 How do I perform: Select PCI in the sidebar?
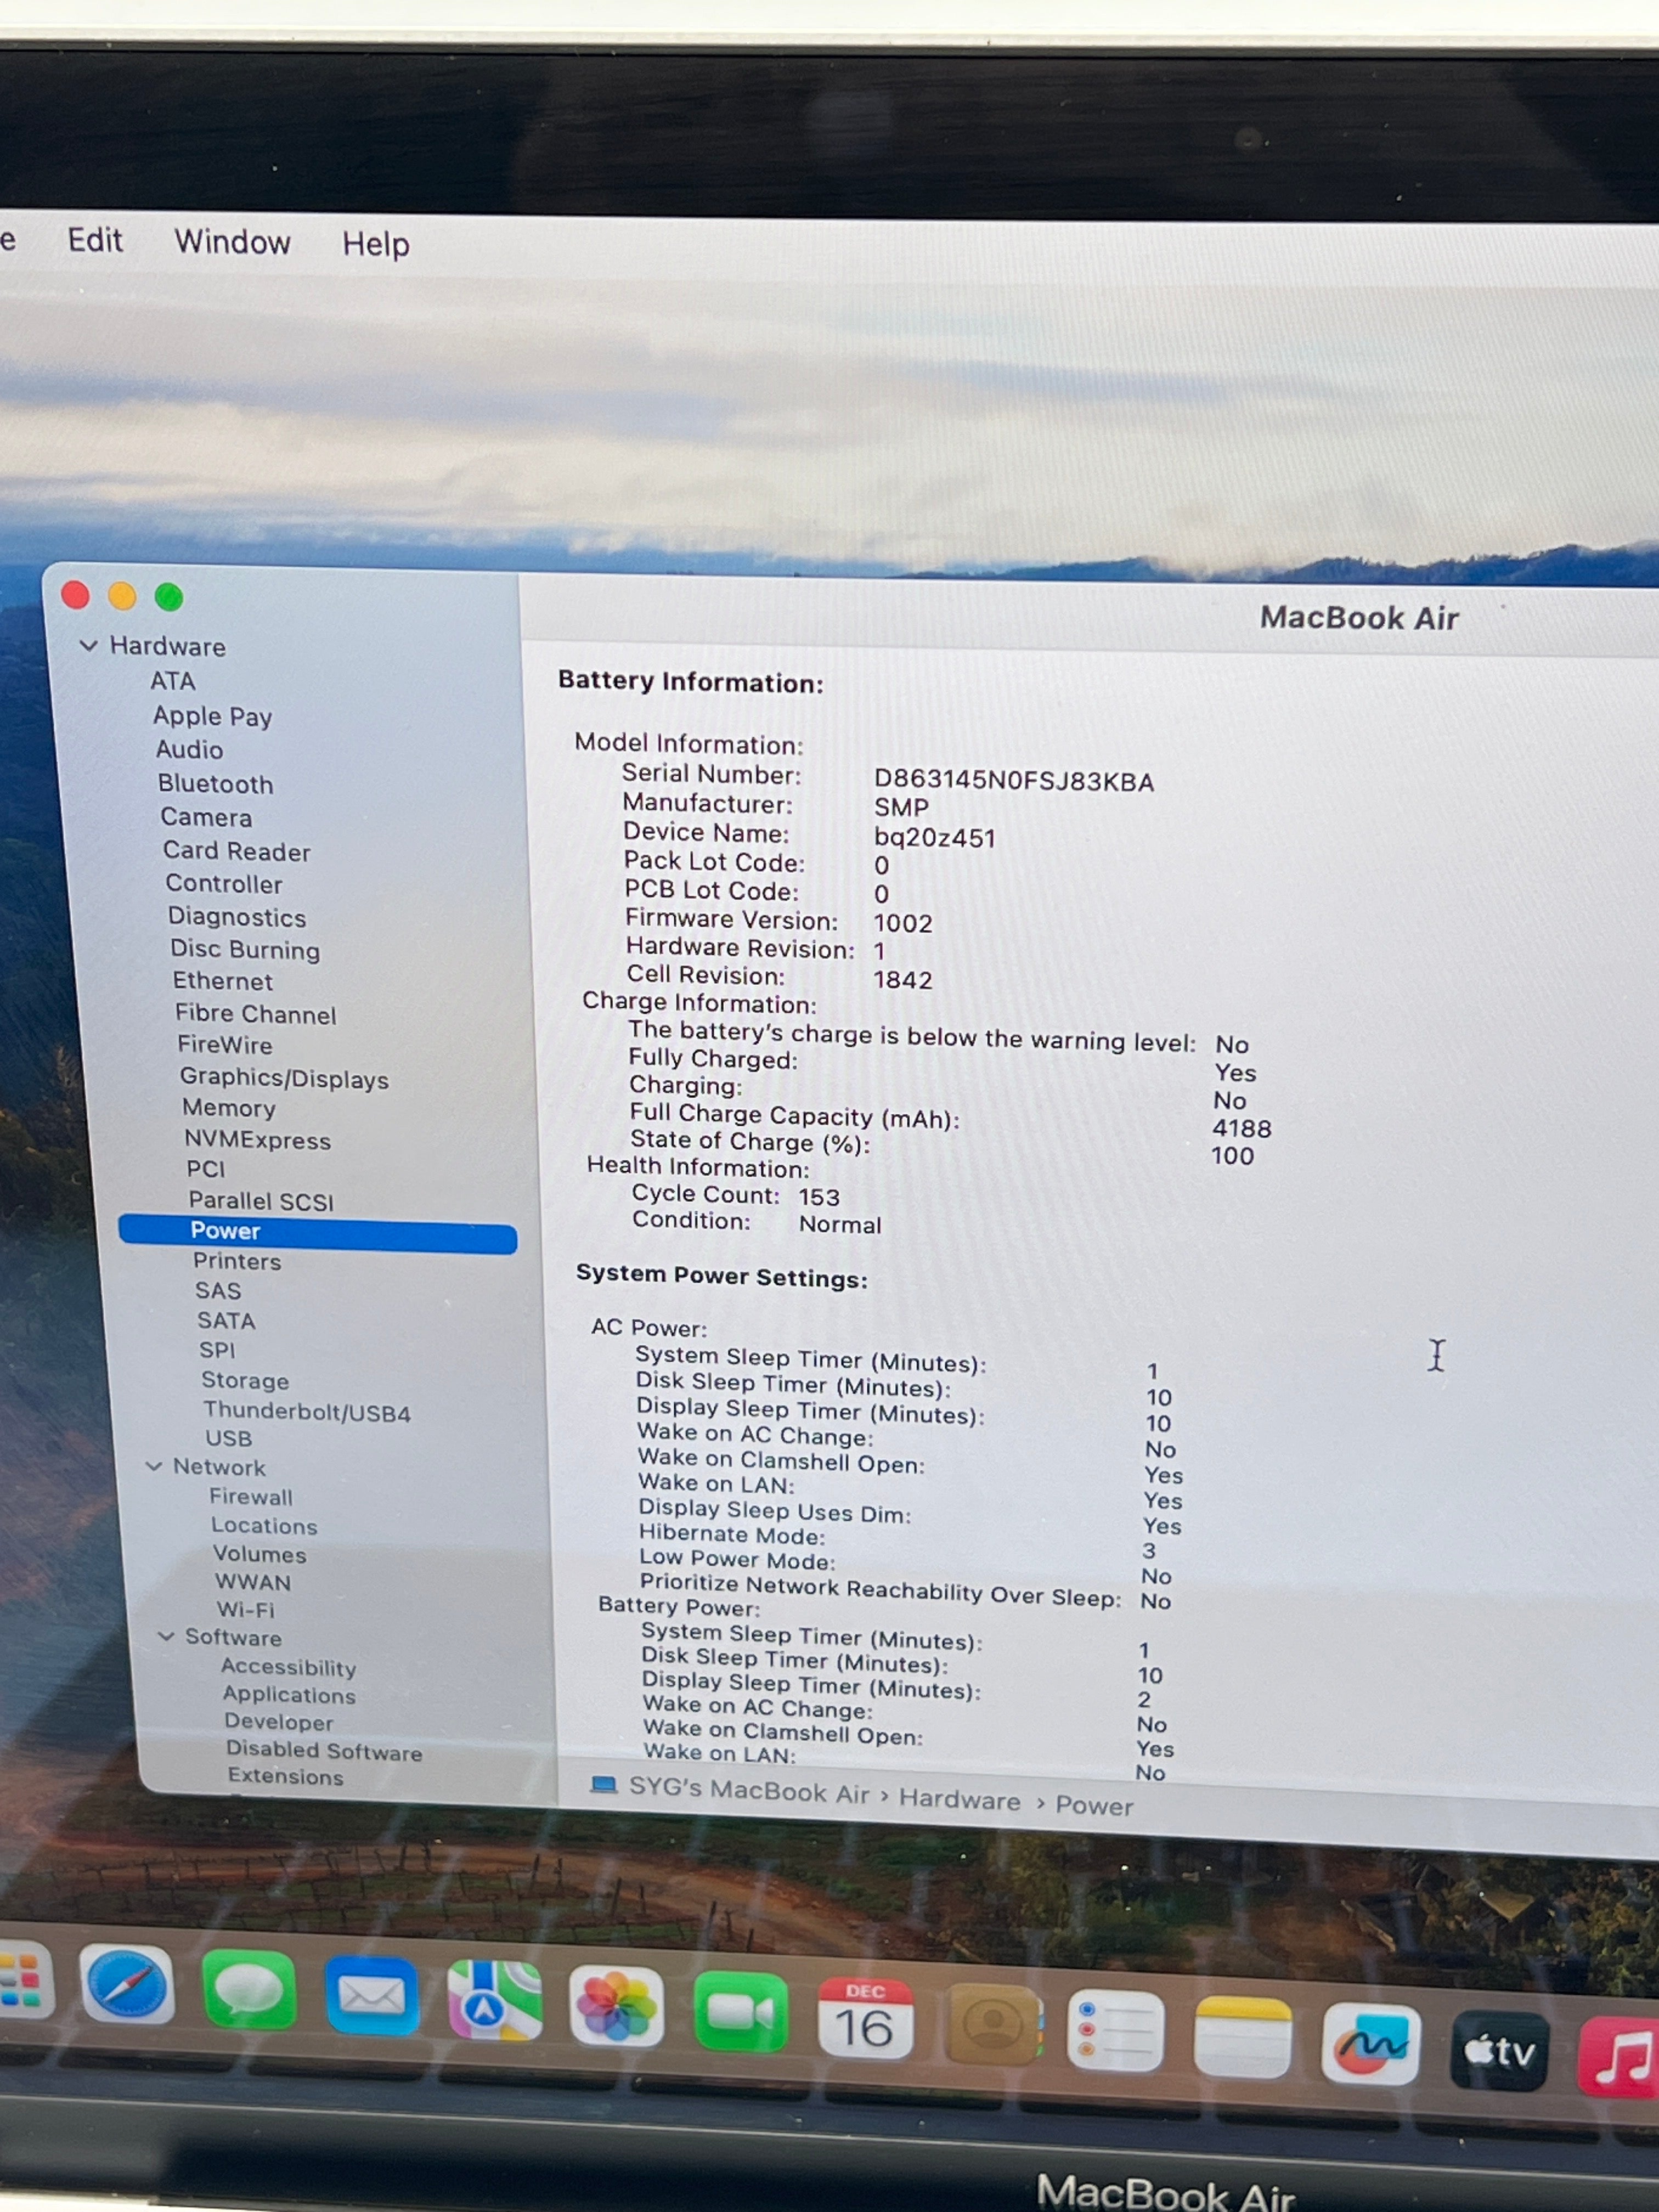point(206,1169)
